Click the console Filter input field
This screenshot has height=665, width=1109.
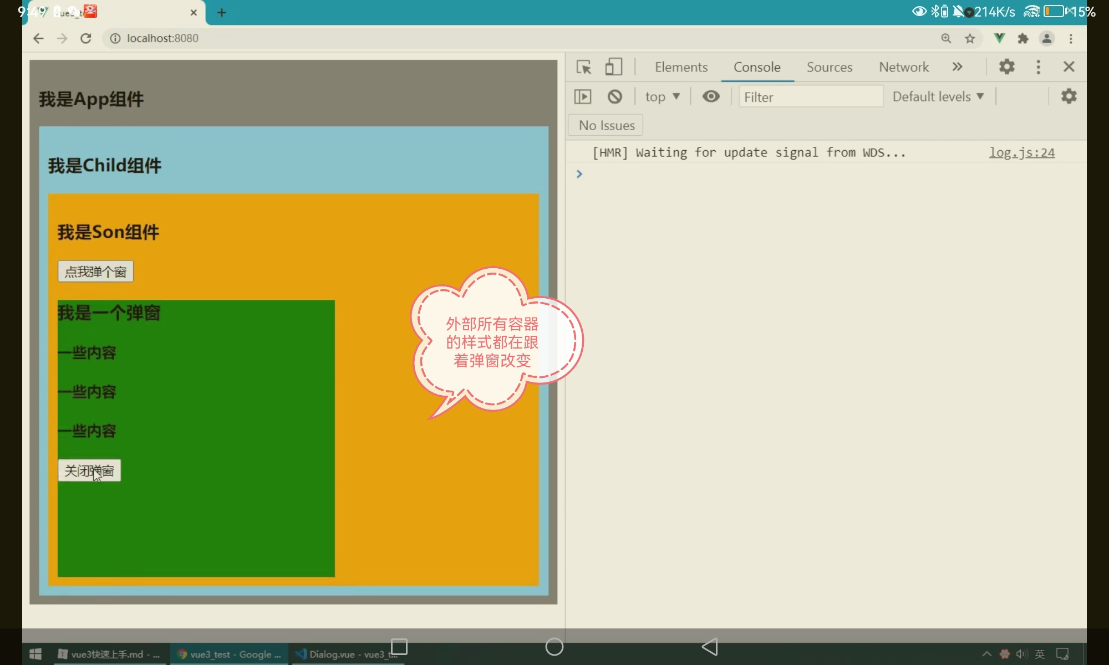click(810, 97)
